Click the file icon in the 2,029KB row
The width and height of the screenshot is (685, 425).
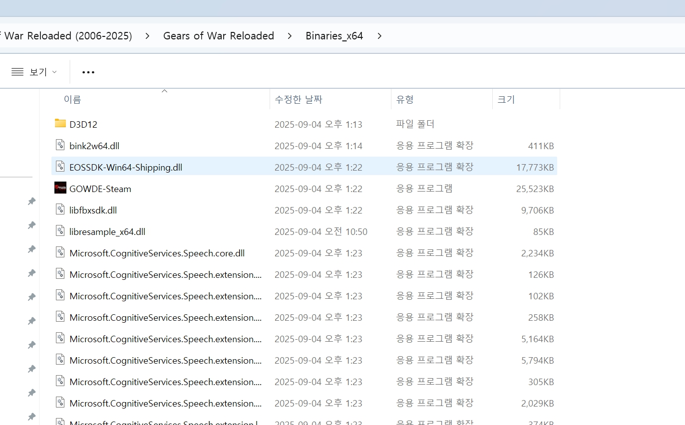click(x=60, y=403)
